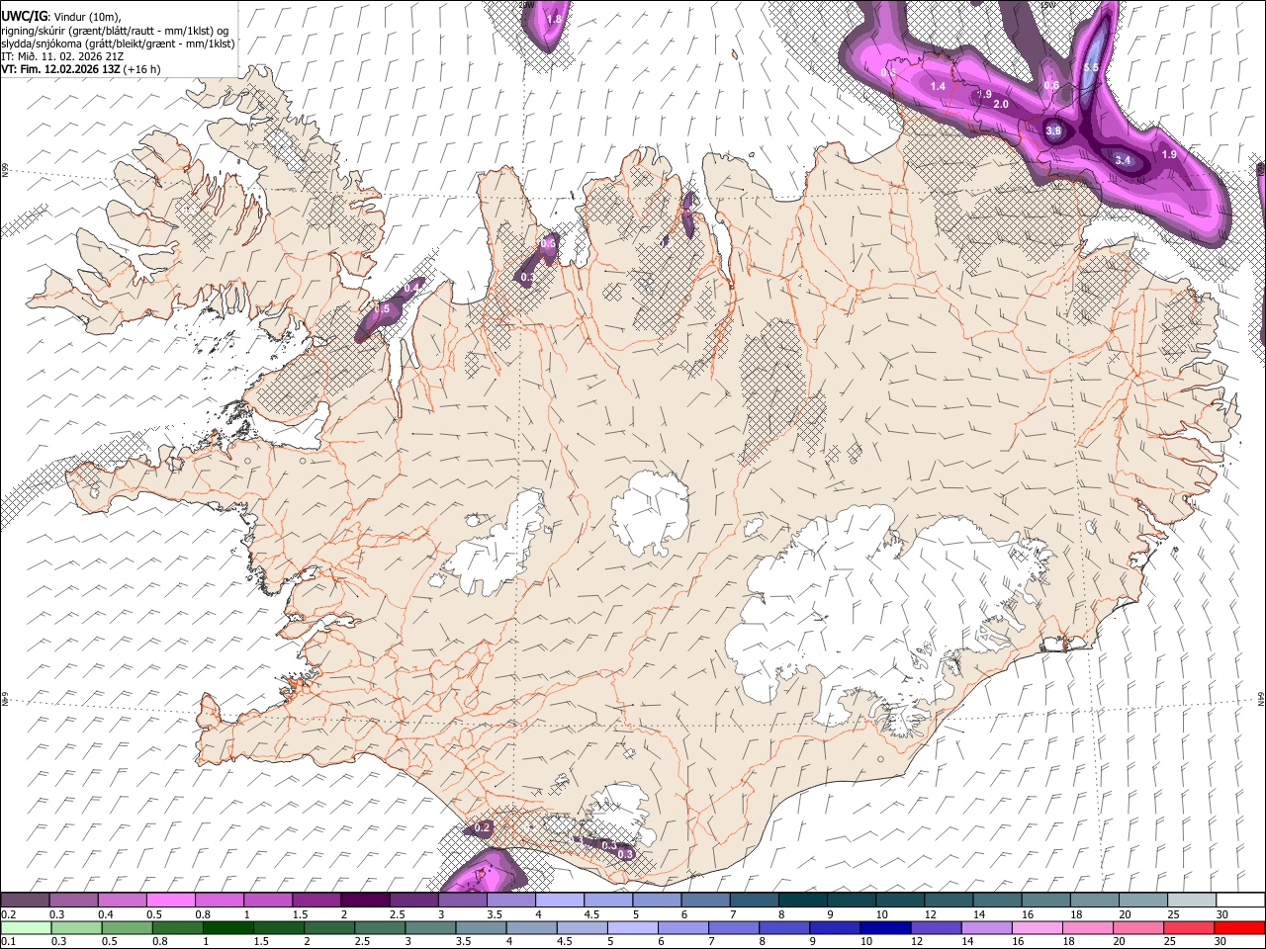Pick the pale gray swatch between 25 and 30 on the snow scale
The height and width of the screenshot is (949, 1266).
coord(1192,901)
